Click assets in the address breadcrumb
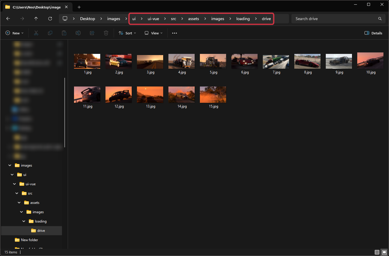 coord(193,19)
